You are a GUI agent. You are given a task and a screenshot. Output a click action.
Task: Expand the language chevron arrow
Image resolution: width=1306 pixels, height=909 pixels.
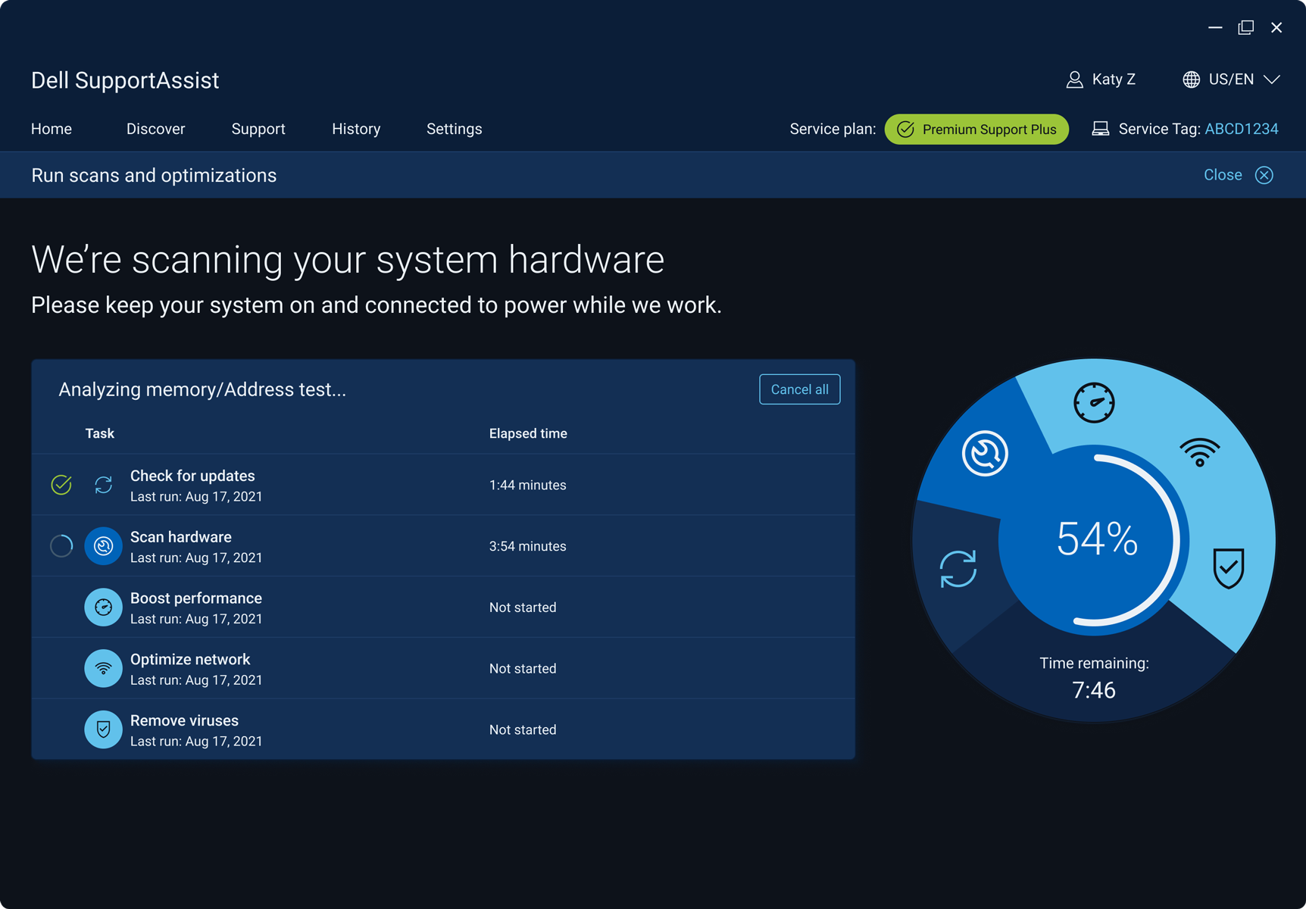tap(1272, 80)
